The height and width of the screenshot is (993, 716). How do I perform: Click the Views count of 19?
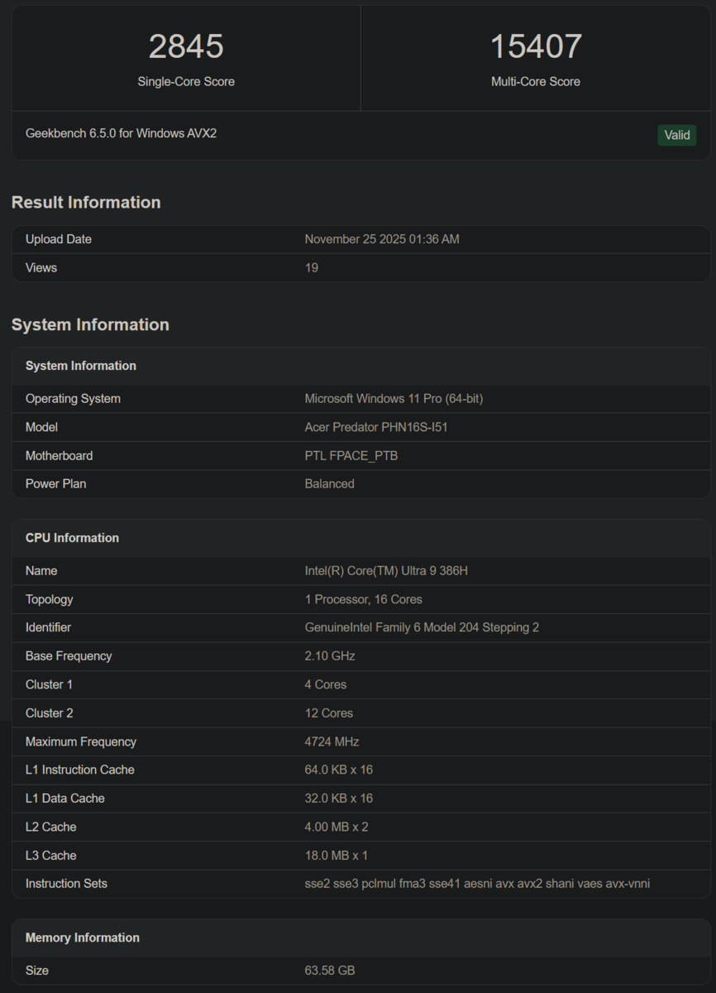click(x=312, y=268)
